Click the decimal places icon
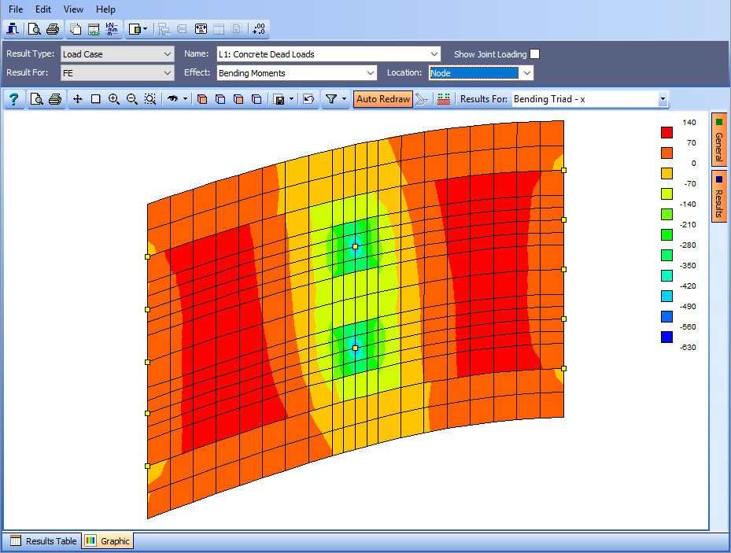 259,29
